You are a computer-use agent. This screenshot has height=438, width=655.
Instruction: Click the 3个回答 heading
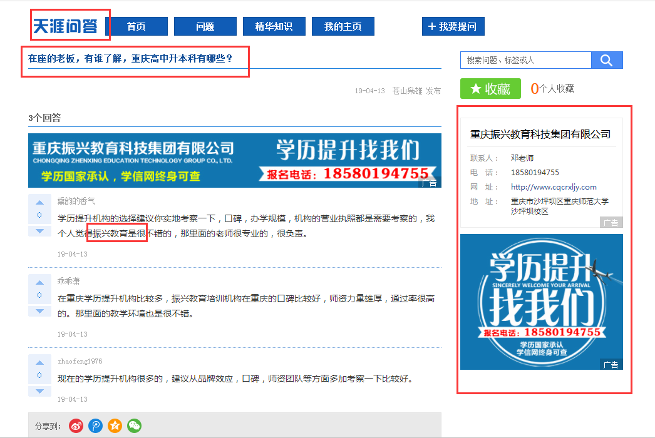pyautogui.click(x=44, y=118)
